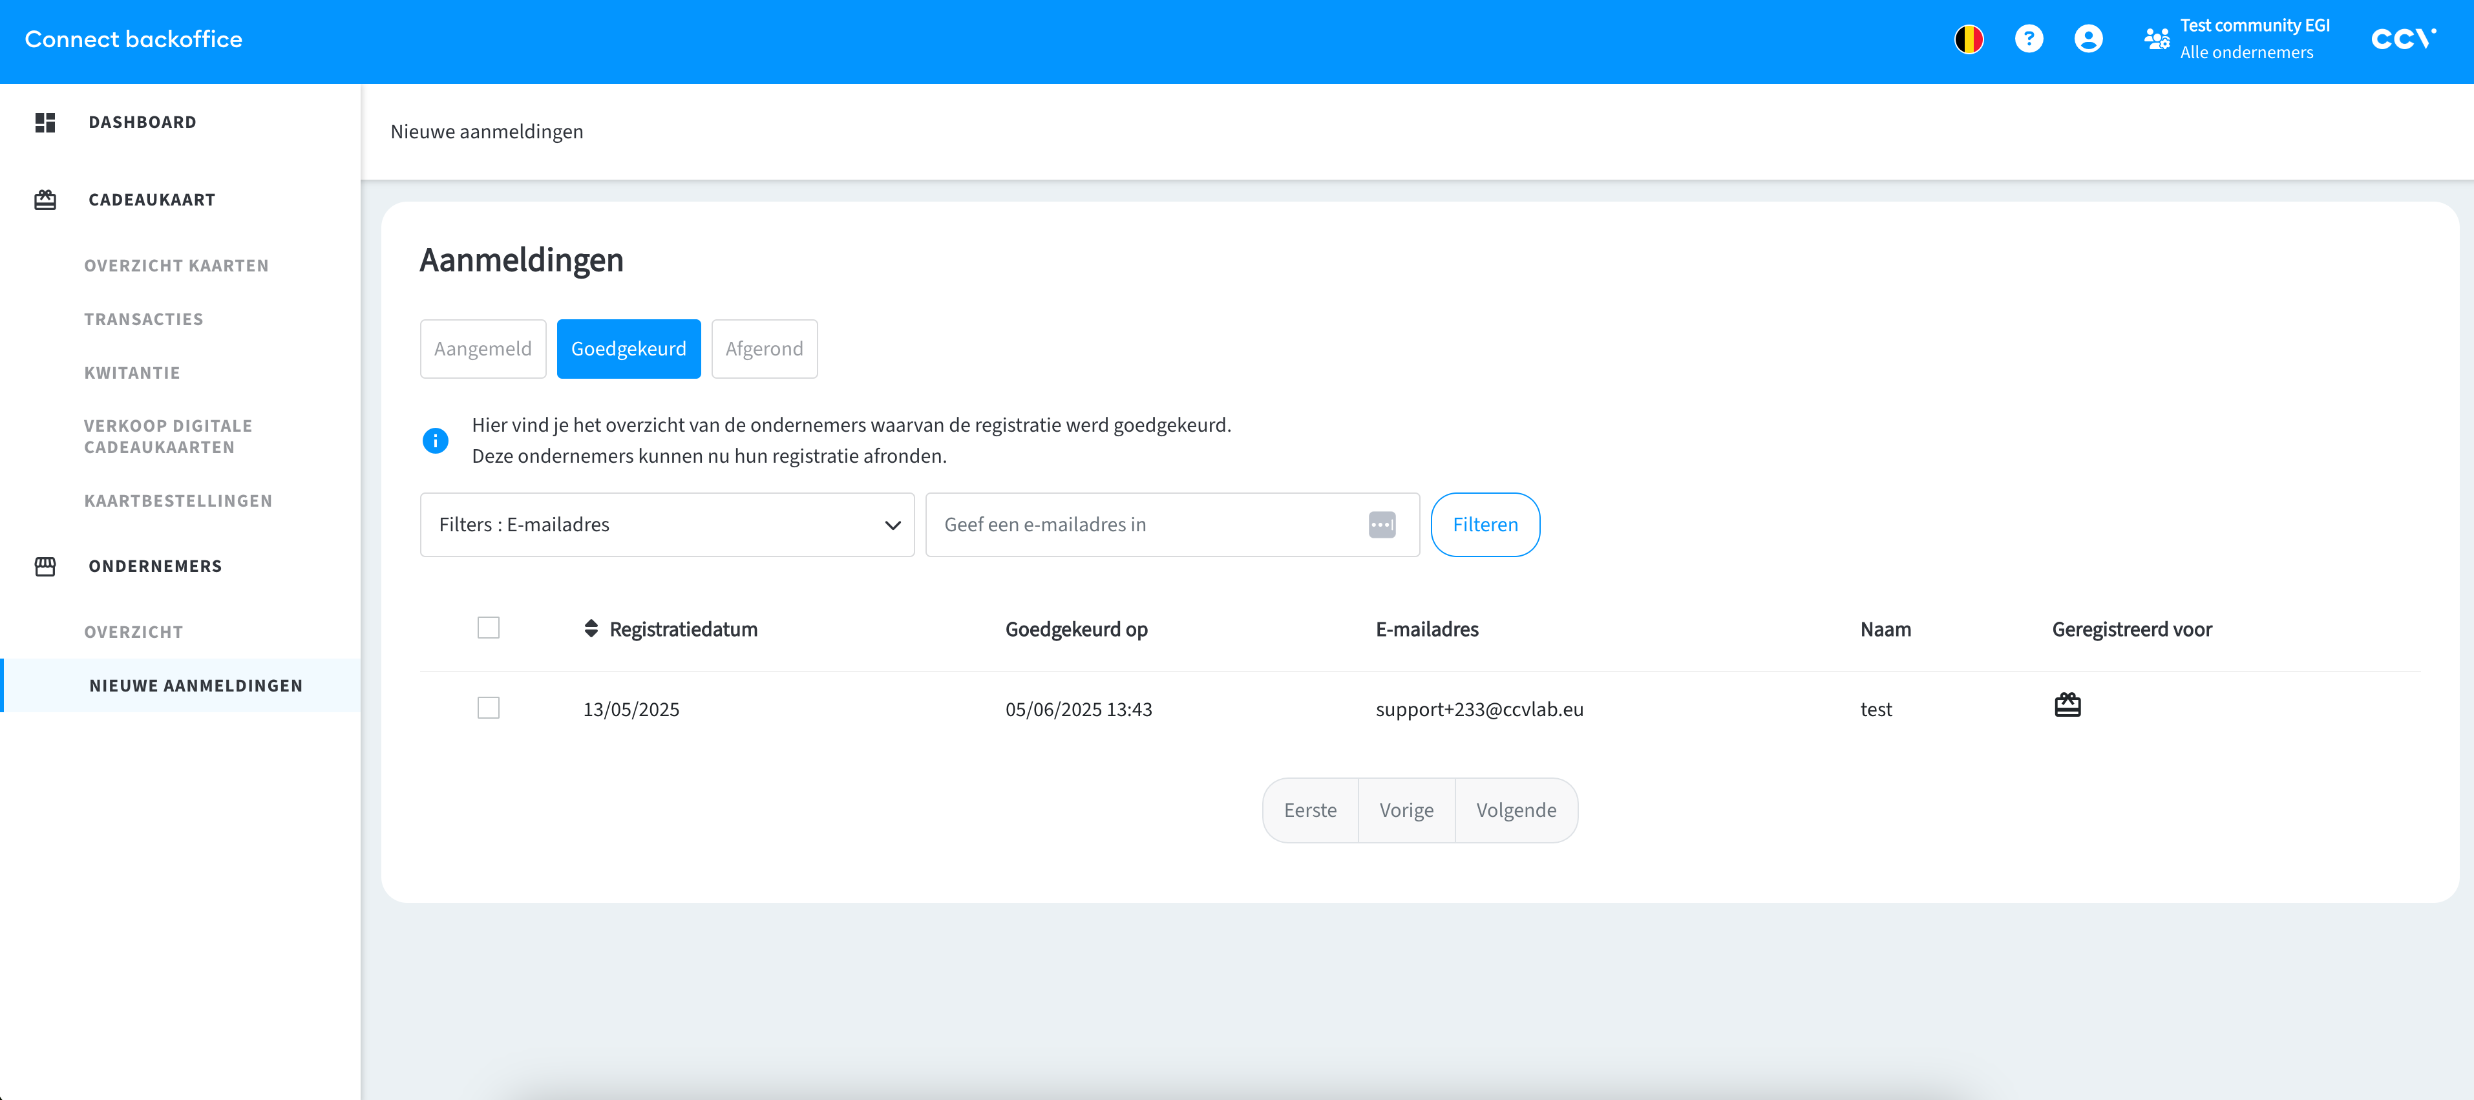Screen dimensions: 2474x1100
Task: Sort by Registratiedatum arrows
Action: click(591, 629)
